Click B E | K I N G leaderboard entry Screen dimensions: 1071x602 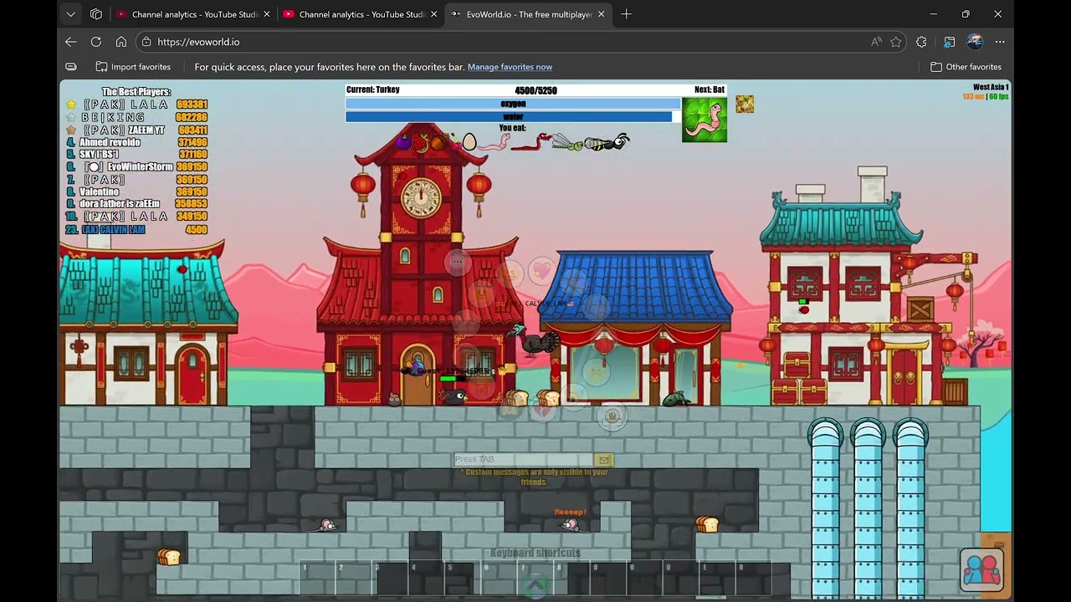click(x=137, y=117)
